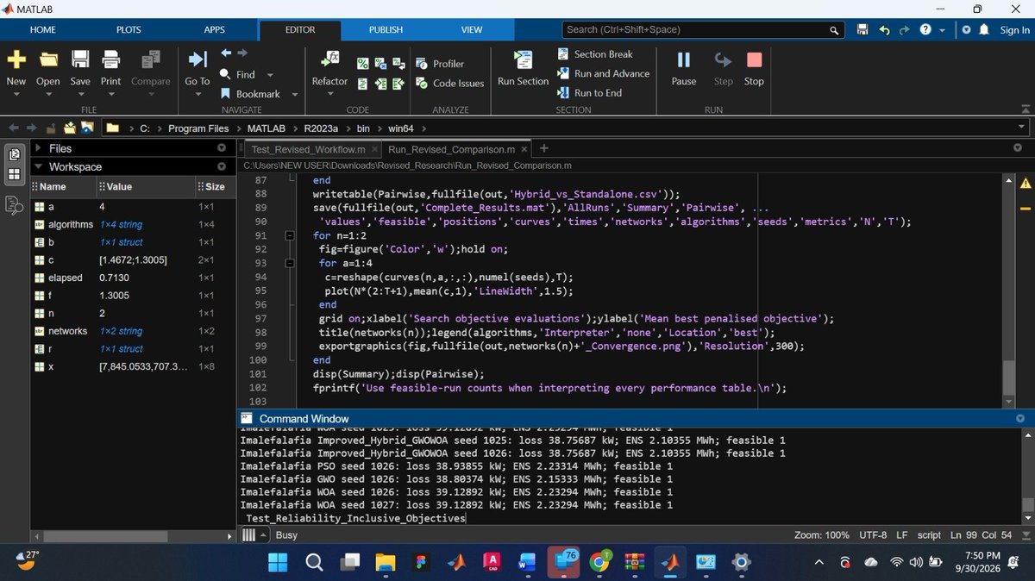Screen dimensions: 1035x581
Task: Click the Sign In link
Action: tap(1014, 29)
